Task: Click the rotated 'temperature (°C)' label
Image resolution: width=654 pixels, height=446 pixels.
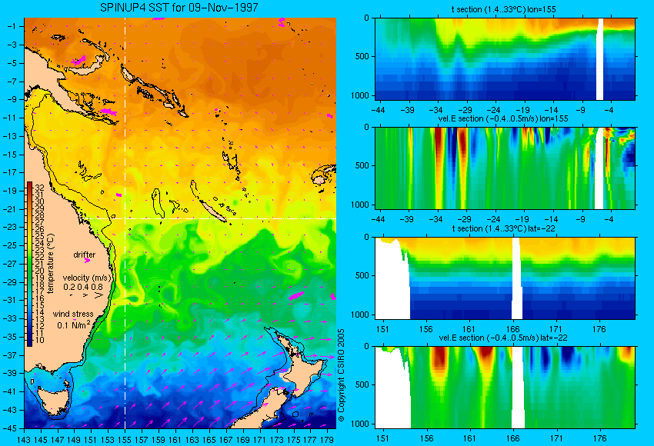Action: pos(51,264)
